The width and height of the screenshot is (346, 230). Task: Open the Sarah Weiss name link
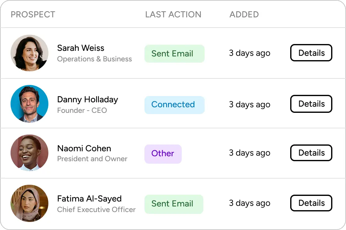(x=81, y=48)
